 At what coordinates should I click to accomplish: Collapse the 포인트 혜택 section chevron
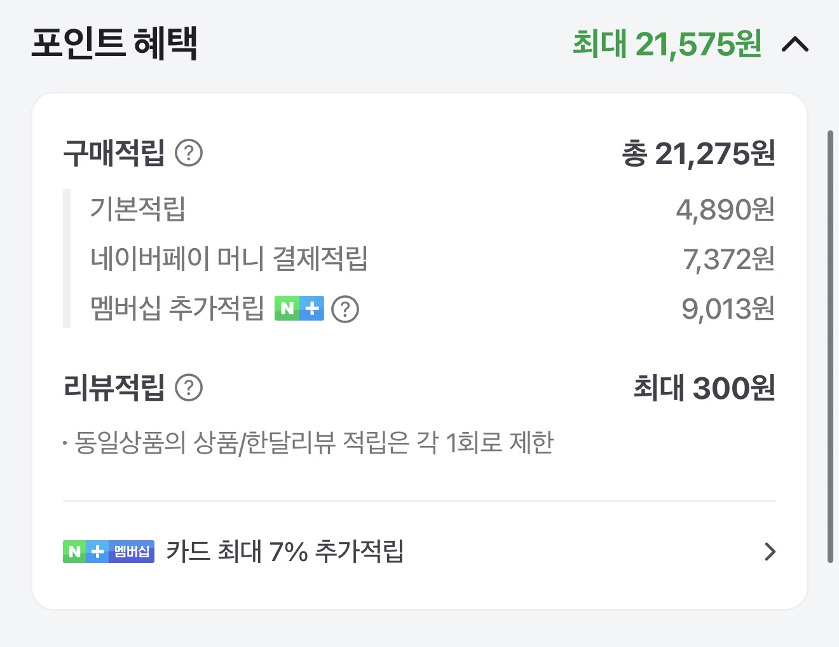pos(795,45)
